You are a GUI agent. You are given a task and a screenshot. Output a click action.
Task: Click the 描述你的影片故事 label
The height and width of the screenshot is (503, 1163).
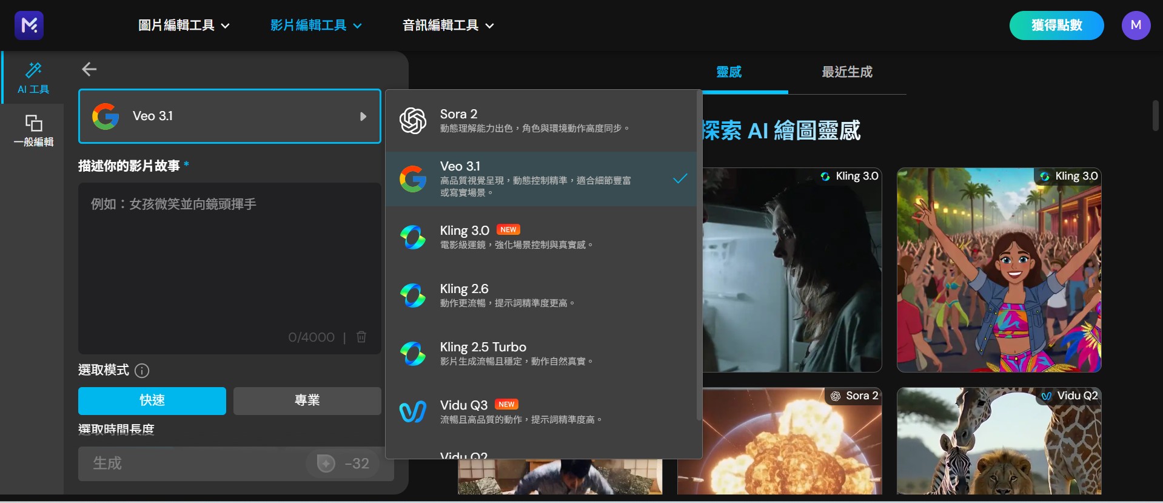(x=129, y=166)
